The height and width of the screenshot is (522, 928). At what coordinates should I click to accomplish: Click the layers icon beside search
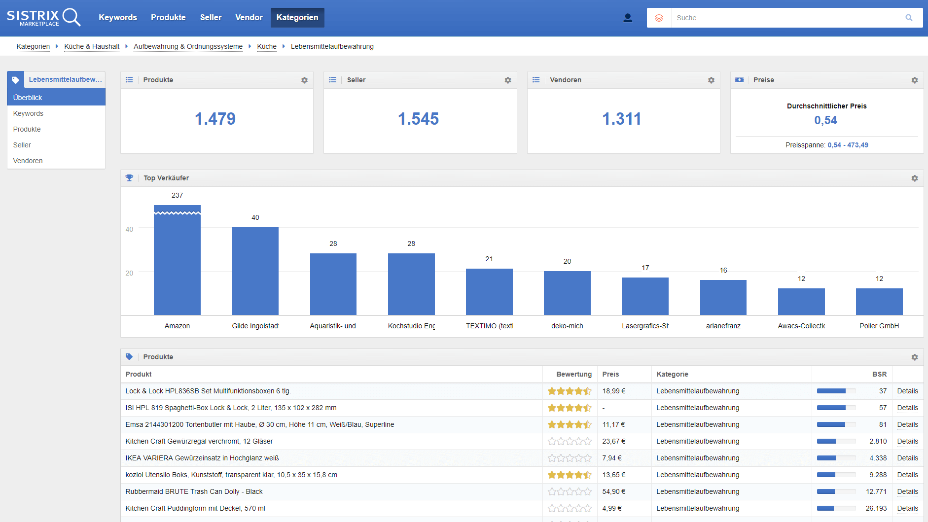click(x=659, y=18)
